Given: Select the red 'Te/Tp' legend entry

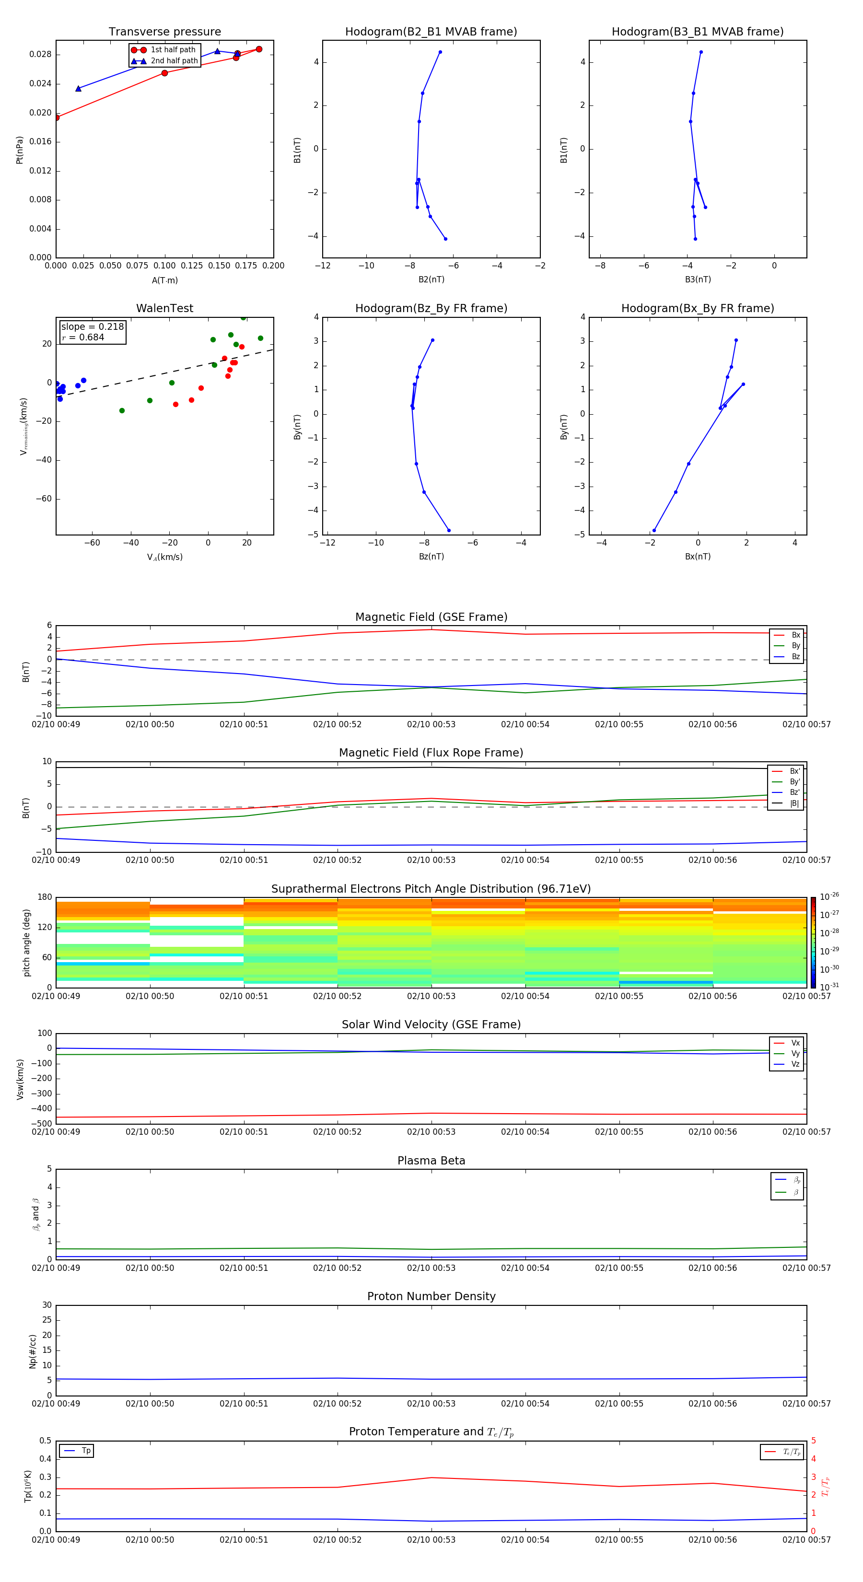Looking at the screenshot, I should coord(782,1452).
